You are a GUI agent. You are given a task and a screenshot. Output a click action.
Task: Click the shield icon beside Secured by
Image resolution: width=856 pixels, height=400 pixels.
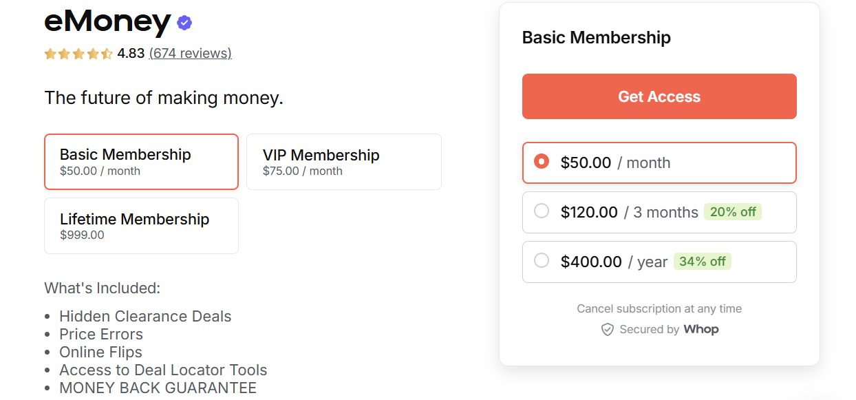608,329
